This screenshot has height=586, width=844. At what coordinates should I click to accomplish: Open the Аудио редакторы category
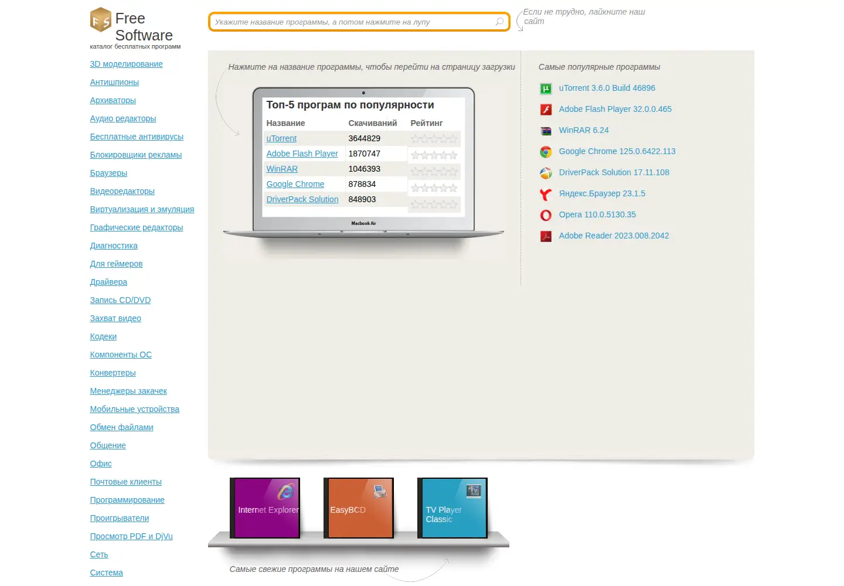point(123,118)
